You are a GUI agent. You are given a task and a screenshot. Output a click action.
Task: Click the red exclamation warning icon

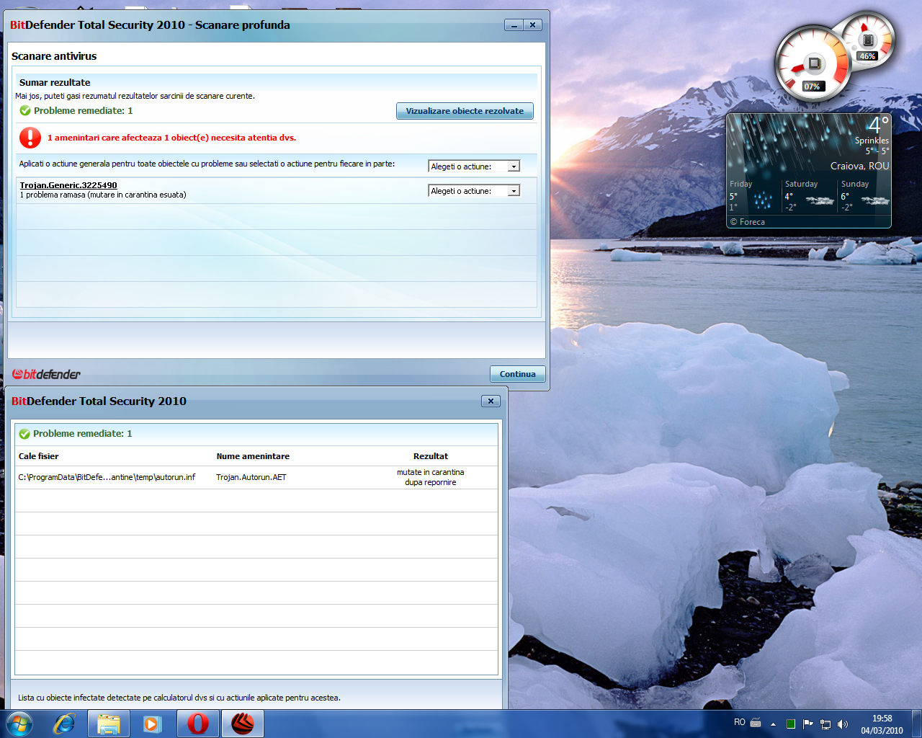pyautogui.click(x=30, y=137)
